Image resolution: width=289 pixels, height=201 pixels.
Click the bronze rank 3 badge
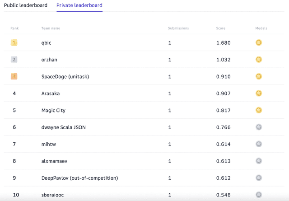point(14,76)
